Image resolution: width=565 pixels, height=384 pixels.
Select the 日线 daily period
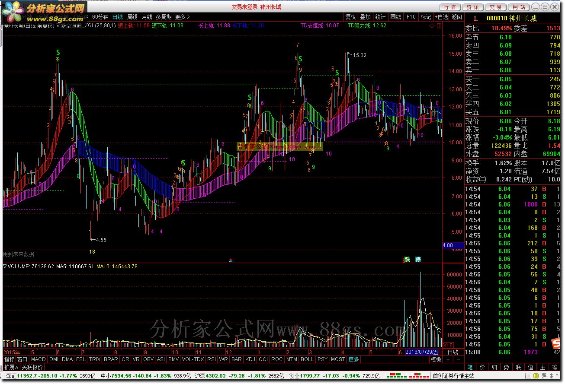point(118,17)
